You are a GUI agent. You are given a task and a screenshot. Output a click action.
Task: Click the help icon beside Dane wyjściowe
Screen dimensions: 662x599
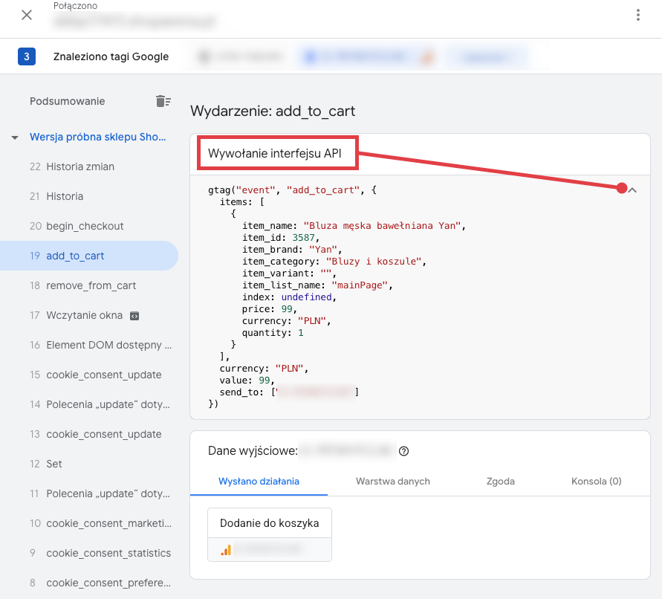(x=404, y=451)
